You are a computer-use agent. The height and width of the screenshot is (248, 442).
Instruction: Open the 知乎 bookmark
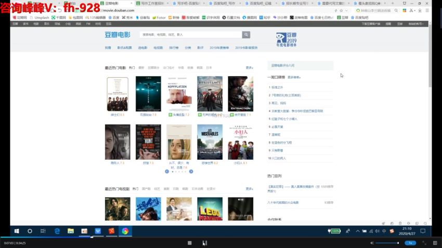(265, 18)
